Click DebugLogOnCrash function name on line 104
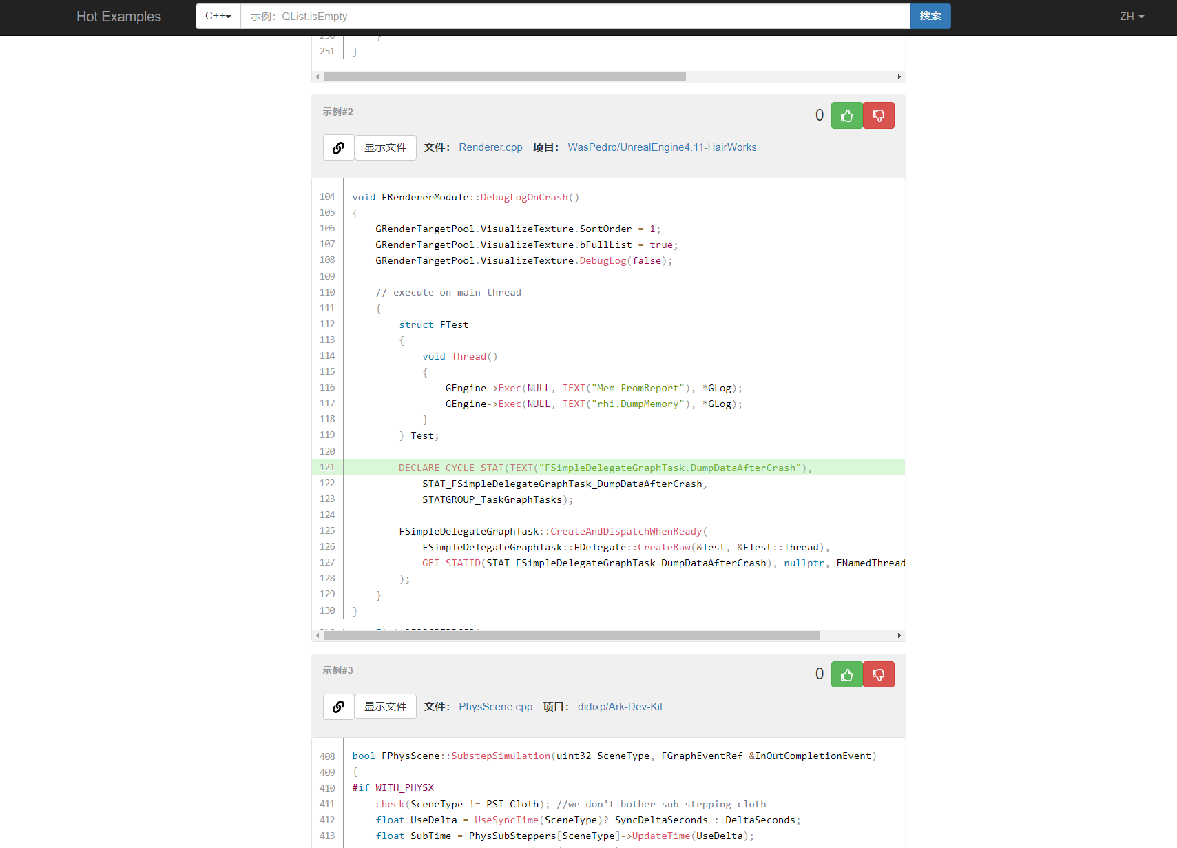The height and width of the screenshot is (848, 1177). click(524, 197)
